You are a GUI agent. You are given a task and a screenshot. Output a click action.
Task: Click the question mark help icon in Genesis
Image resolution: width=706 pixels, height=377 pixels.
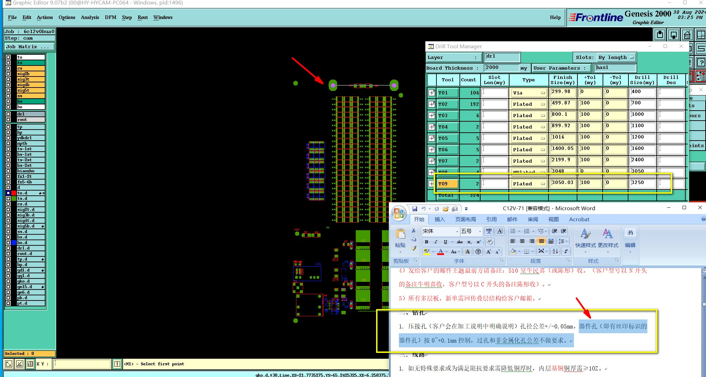pos(701,62)
